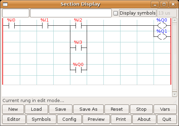Click the Preview button

[96, 119]
